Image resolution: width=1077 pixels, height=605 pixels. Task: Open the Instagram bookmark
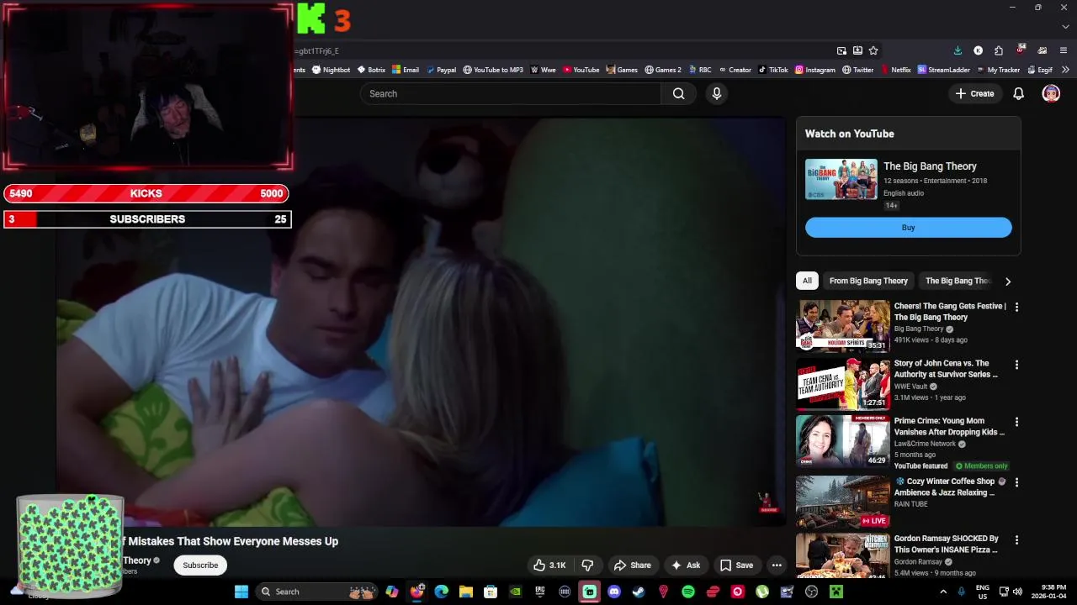pos(815,70)
